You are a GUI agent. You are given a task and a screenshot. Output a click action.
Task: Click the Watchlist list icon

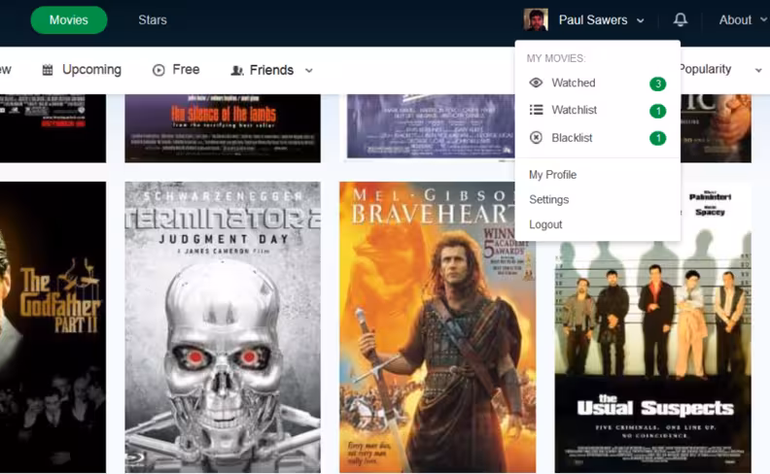pos(537,110)
